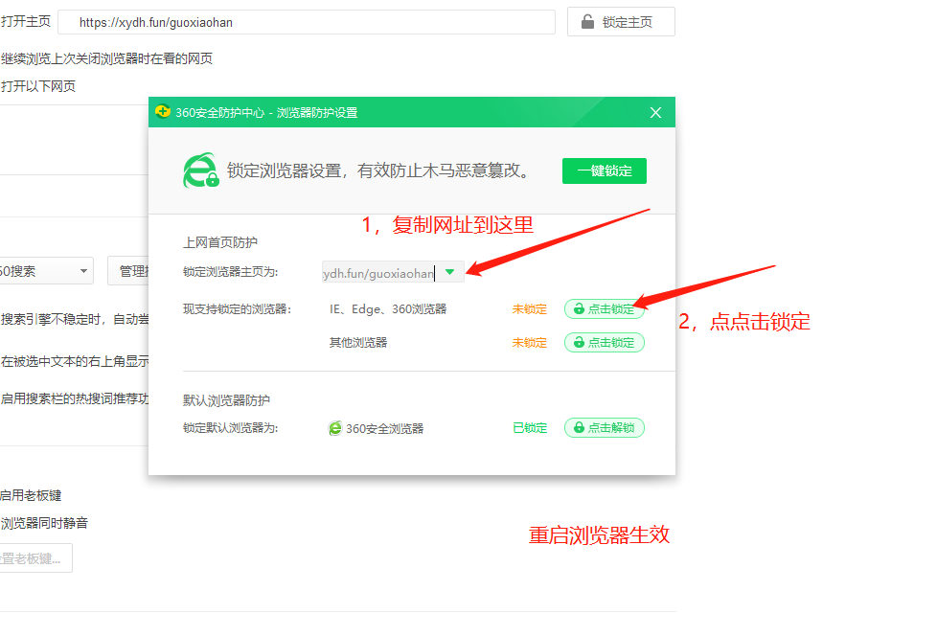Click the IE、Edge、360浏览器 label
Screen dimensions: 937x636
pyautogui.click(x=388, y=308)
